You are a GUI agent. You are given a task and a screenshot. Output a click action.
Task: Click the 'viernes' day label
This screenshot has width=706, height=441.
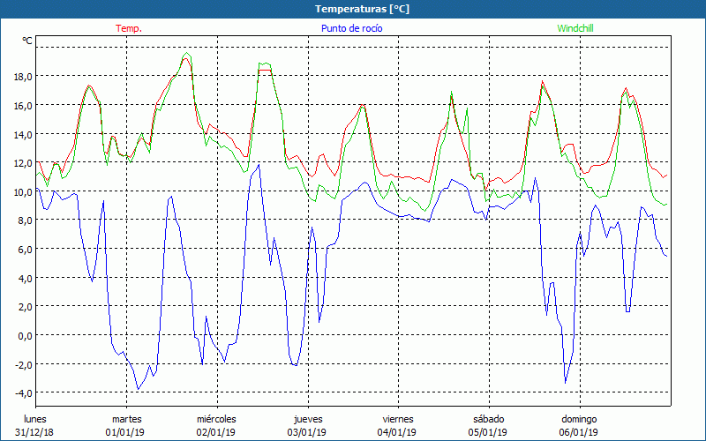click(398, 419)
